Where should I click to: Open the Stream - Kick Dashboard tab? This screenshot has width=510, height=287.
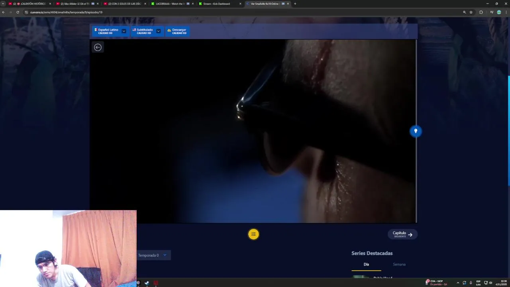(x=219, y=4)
